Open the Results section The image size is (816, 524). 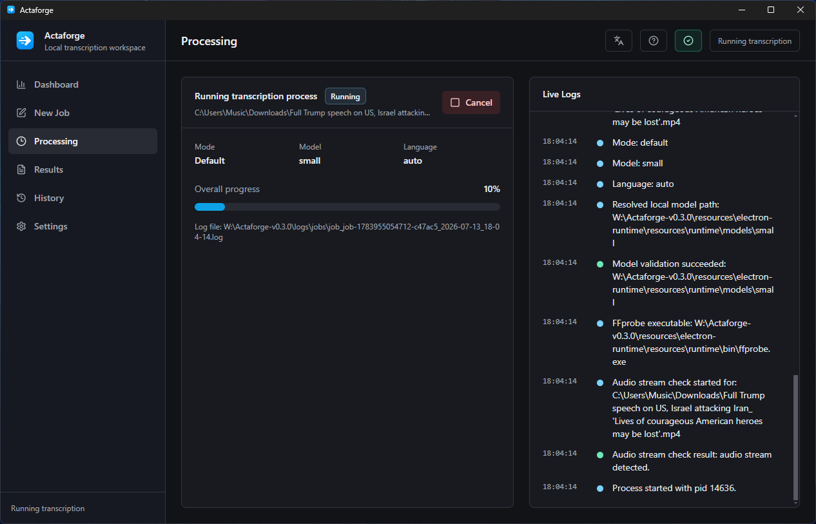[x=83, y=170]
